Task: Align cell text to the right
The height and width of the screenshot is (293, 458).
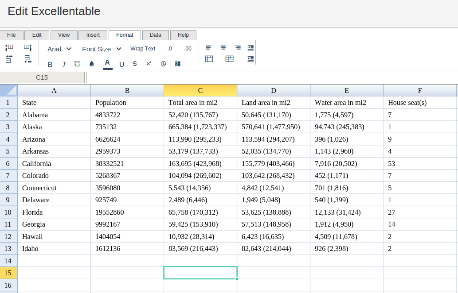Action: pos(238,48)
